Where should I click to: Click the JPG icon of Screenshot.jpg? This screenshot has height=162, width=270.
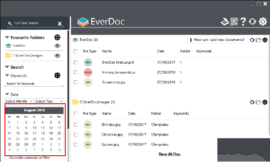88,82
